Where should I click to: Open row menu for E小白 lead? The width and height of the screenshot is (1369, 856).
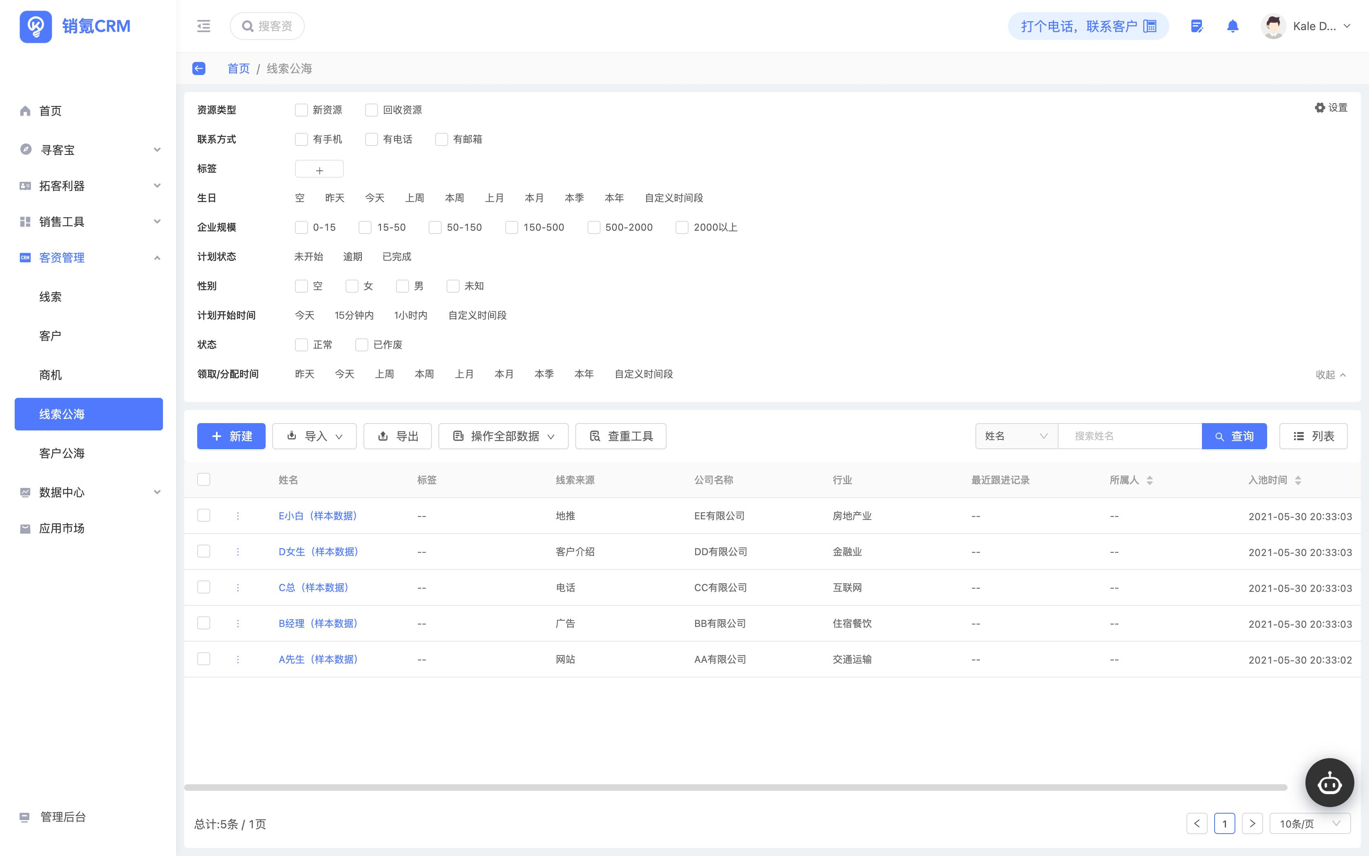click(x=238, y=516)
